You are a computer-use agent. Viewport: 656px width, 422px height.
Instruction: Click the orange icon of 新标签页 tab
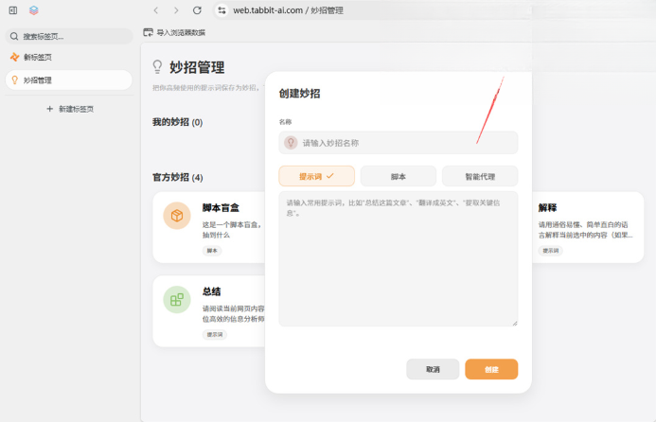[14, 58]
